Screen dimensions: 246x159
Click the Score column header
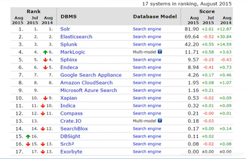[x=207, y=11]
